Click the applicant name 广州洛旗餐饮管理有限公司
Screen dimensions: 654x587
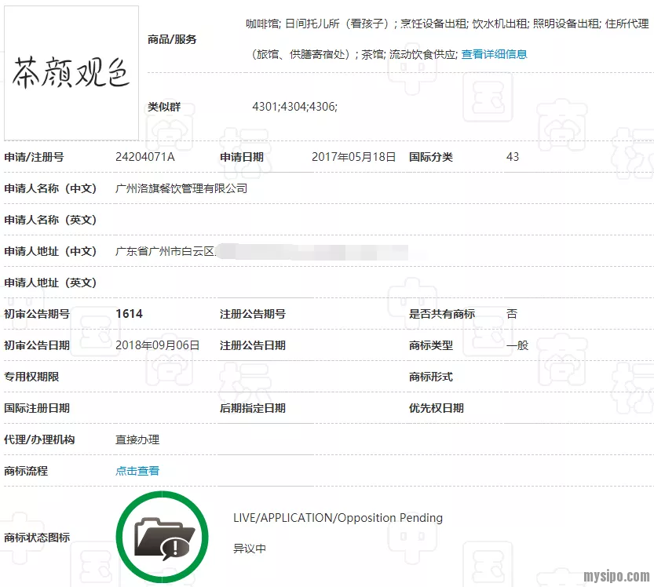(x=181, y=188)
